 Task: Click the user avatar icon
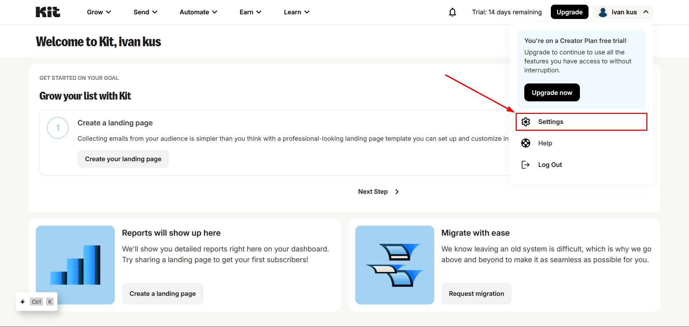[603, 12]
